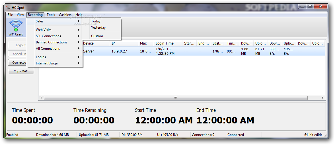Click DL: 330.00 B/s status entry
Image resolution: width=335 pixels, height=145 pixels.
(x=132, y=135)
